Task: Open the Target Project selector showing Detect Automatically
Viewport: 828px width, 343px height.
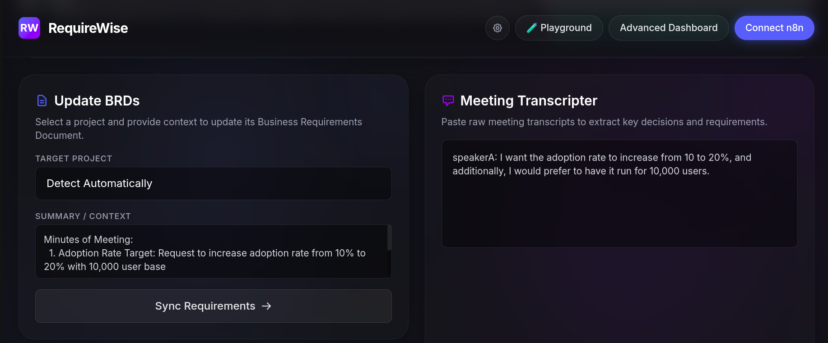Action: pyautogui.click(x=213, y=183)
